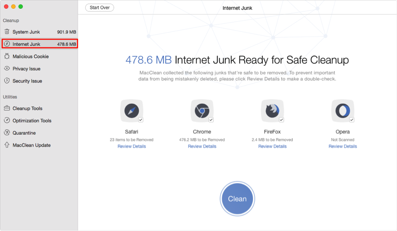Image resolution: width=397 pixels, height=231 pixels.
Task: Toggle the Opera checkbox
Action: click(352, 120)
